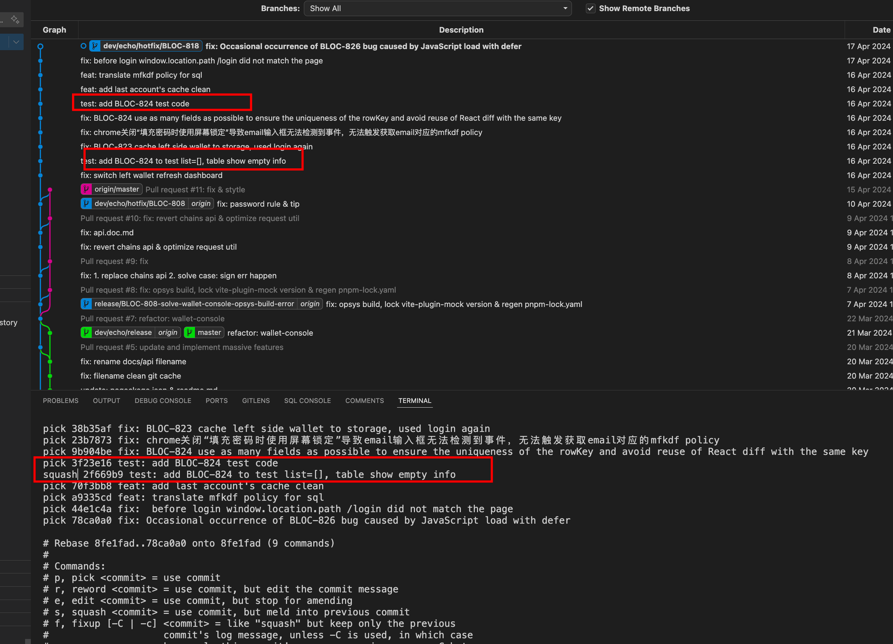The height and width of the screenshot is (644, 893).
Task: Click the green branch icon on master
Action: click(x=190, y=333)
